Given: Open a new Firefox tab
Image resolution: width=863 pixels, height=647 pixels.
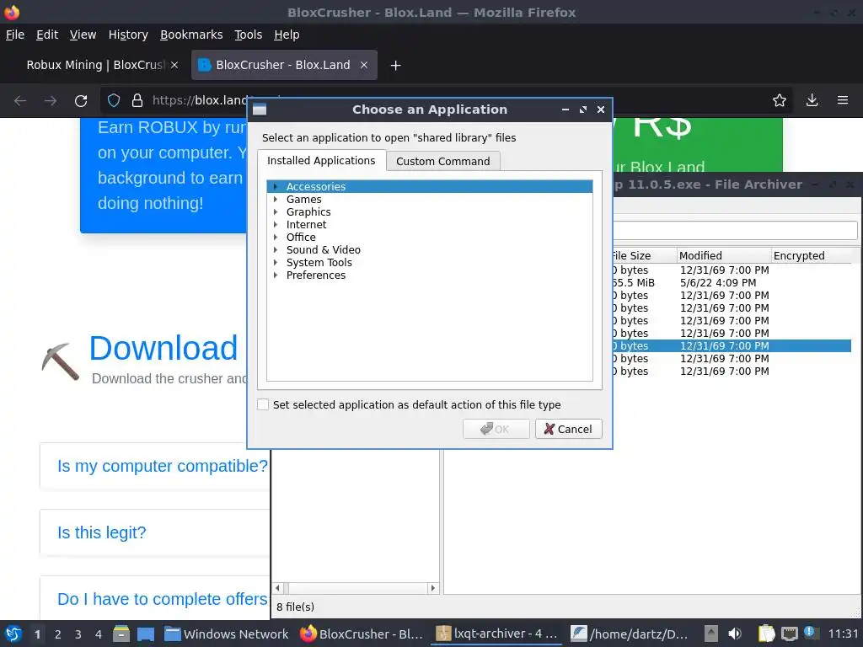Looking at the screenshot, I should pos(395,66).
